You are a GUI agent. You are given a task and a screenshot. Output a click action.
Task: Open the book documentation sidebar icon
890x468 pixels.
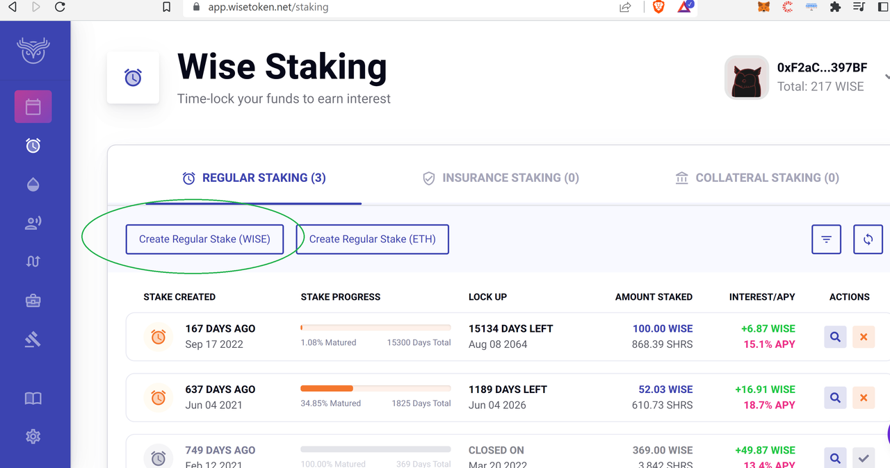(33, 399)
